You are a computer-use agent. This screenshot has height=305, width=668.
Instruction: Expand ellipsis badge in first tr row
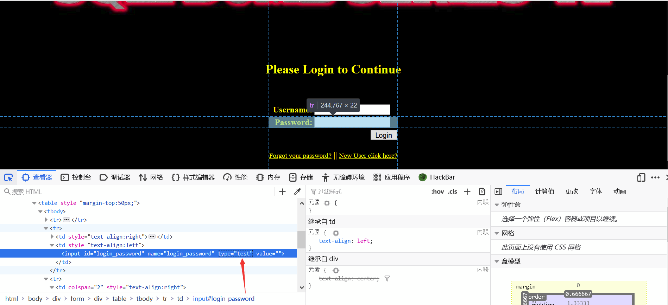67,220
